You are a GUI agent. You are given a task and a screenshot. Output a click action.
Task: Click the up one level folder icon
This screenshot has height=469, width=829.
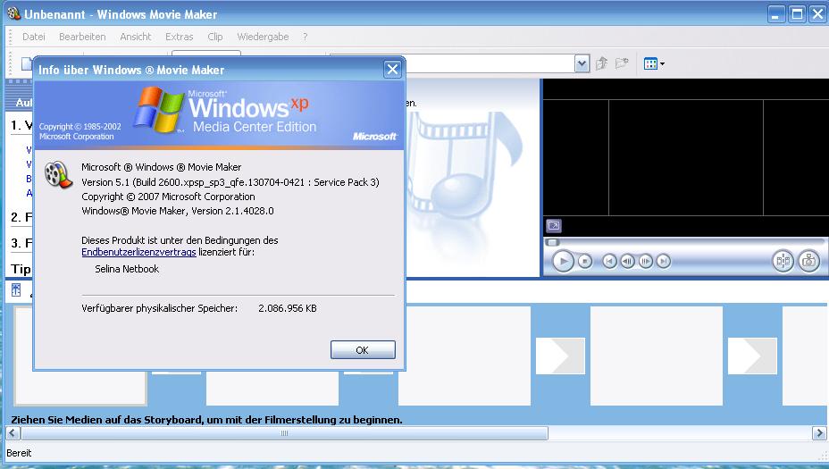(x=601, y=64)
